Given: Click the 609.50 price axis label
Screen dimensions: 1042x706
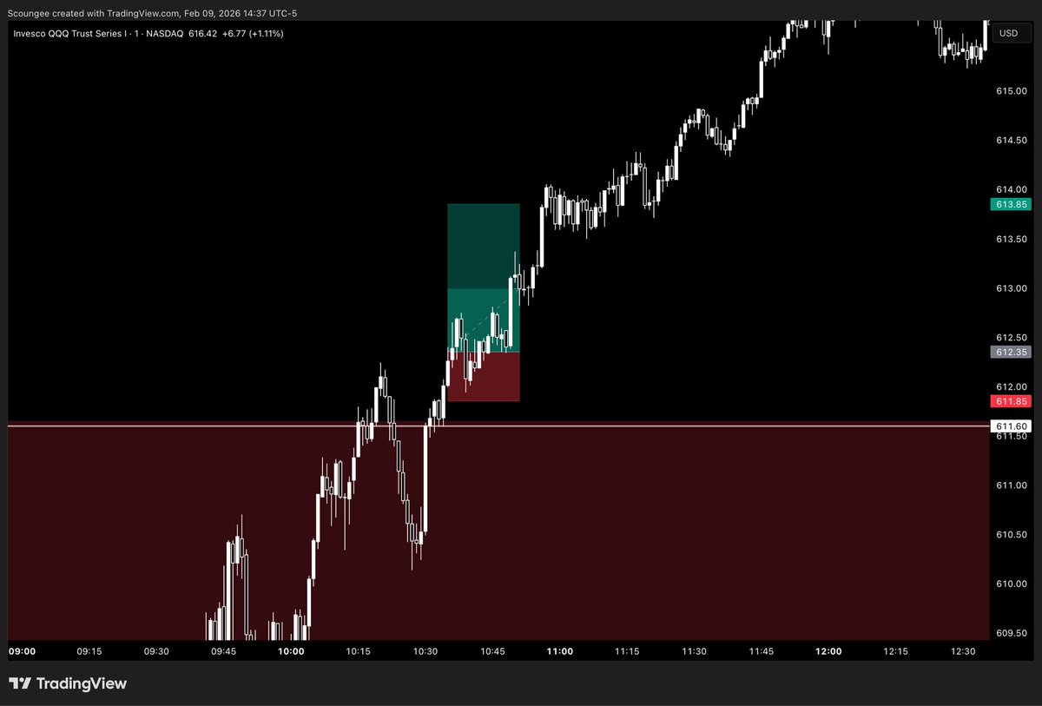Looking at the screenshot, I should point(1011,632).
